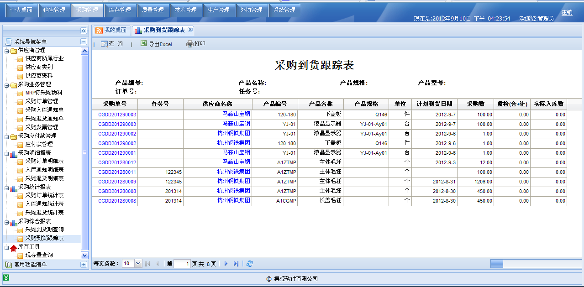584x287 pixels.
Task: Collapse the 供应商管理 tree node
Action: [x=6, y=51]
